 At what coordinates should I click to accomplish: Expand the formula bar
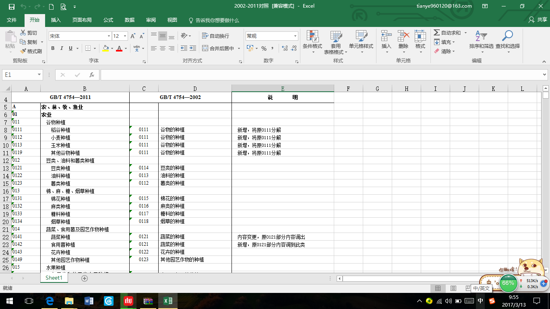pyautogui.click(x=545, y=75)
